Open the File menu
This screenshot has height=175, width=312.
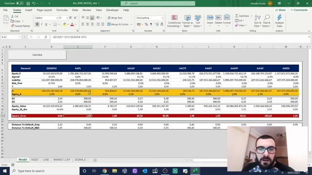(5, 10)
